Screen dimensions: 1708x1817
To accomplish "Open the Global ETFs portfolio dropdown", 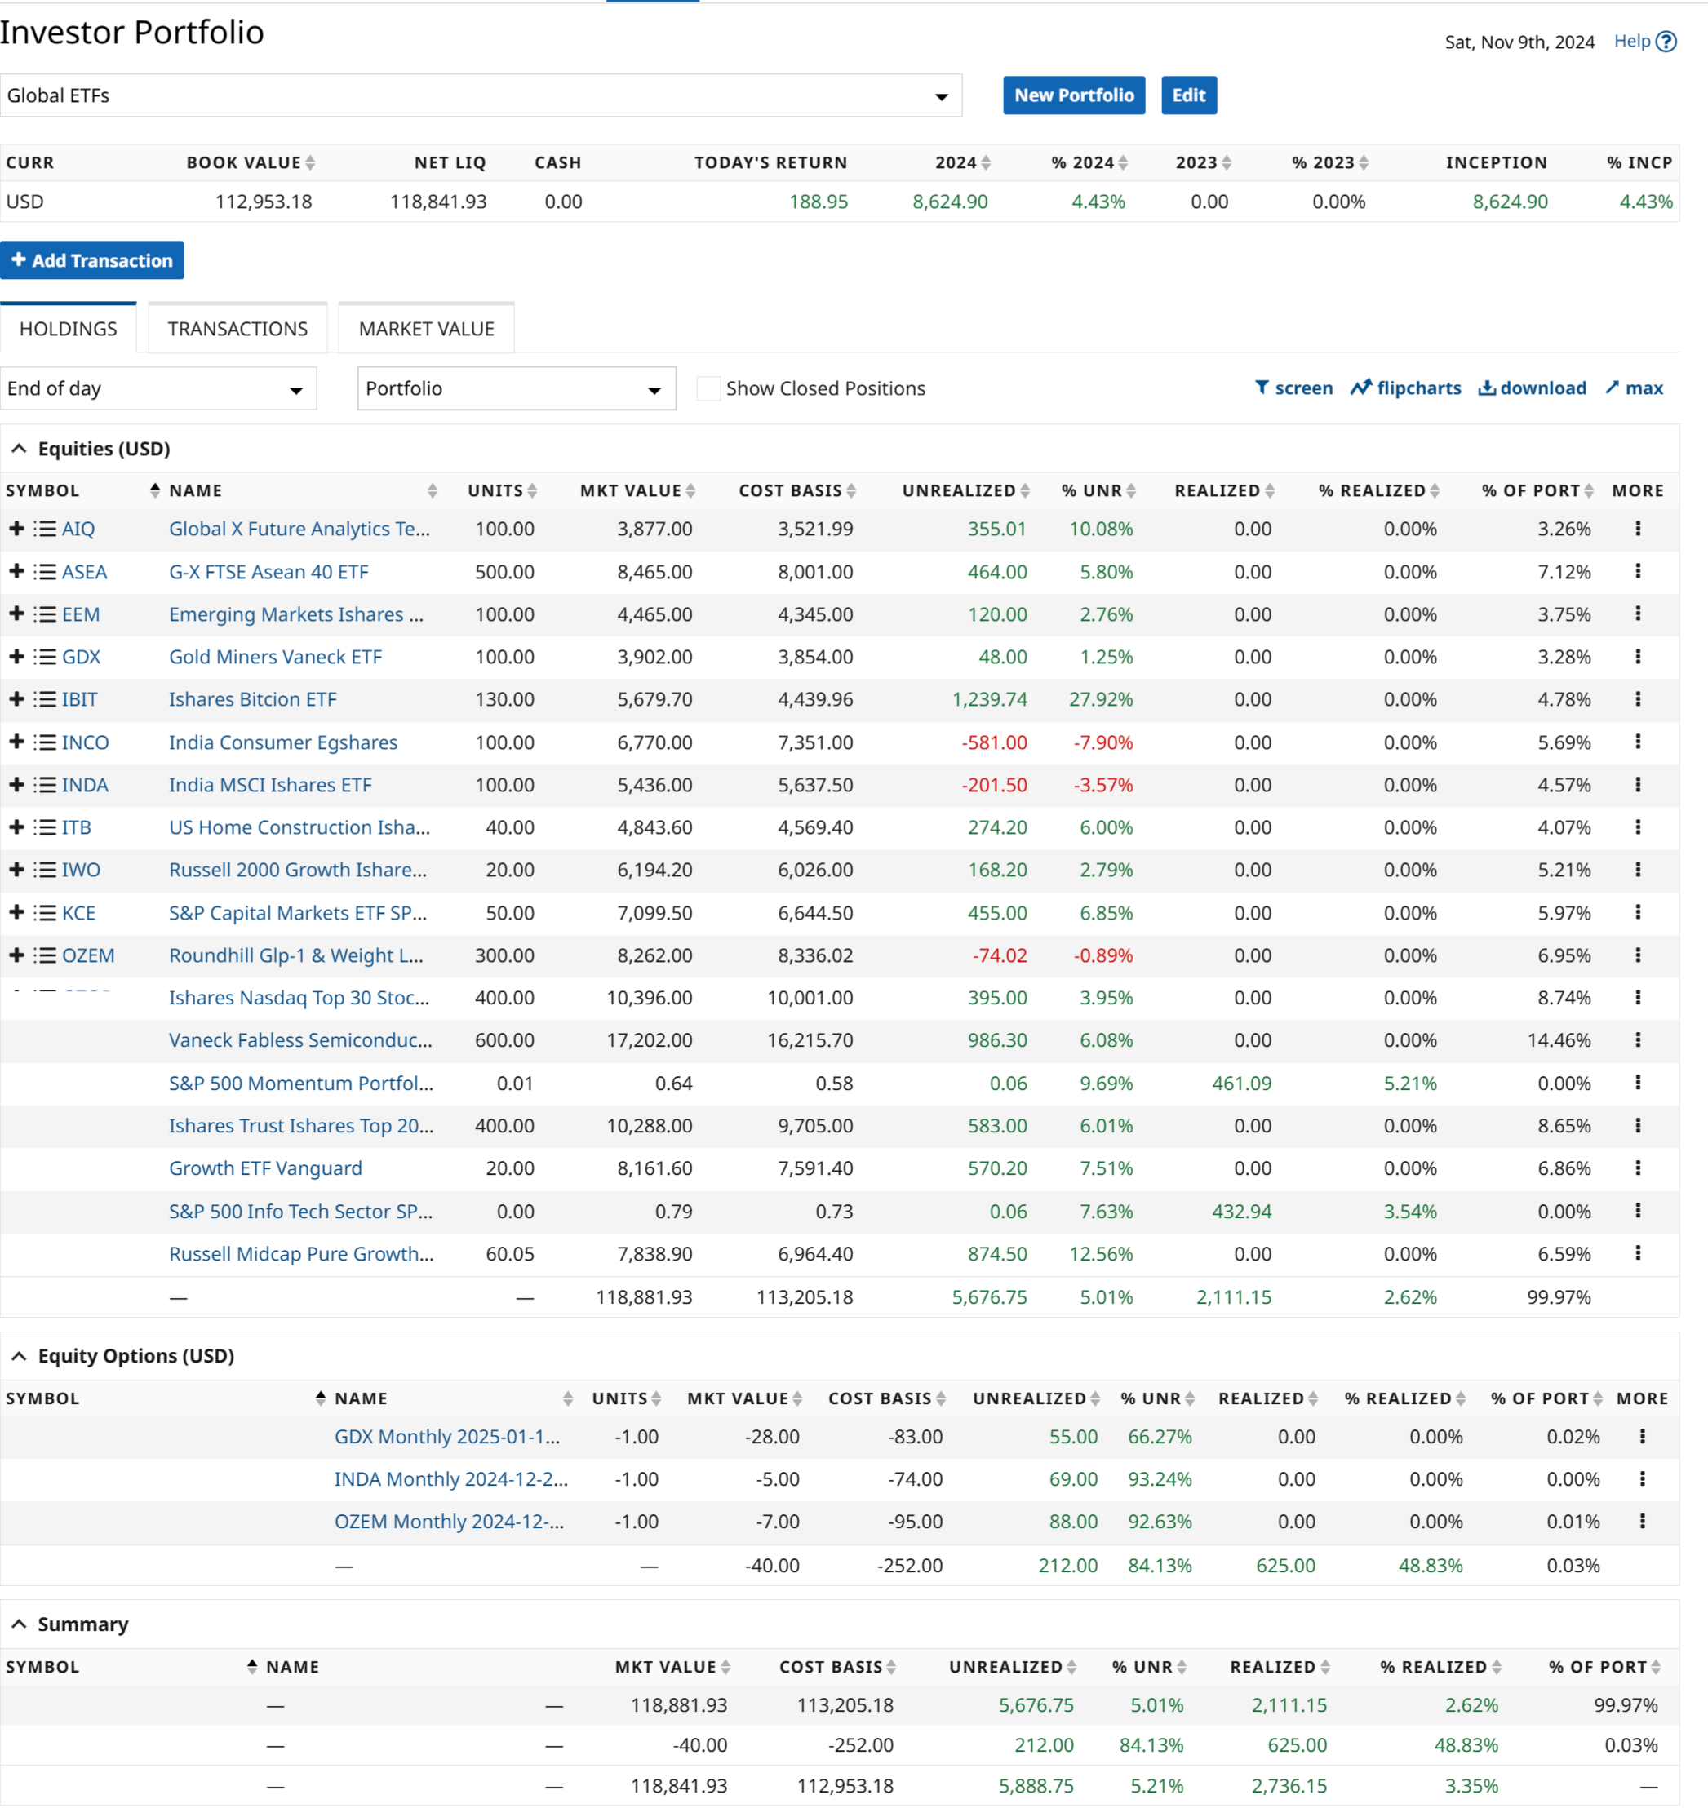I will click(481, 96).
